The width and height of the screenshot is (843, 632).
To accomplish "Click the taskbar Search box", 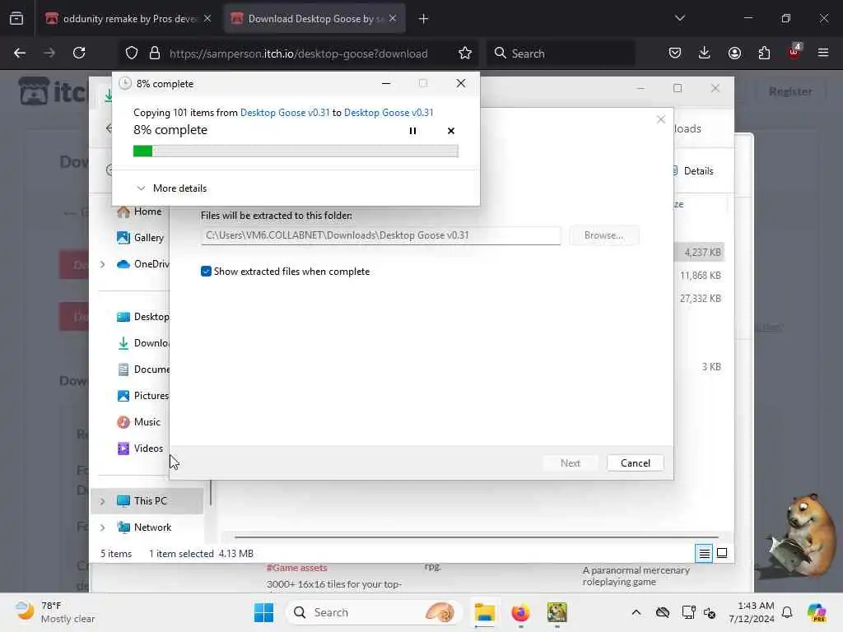I will pos(375,612).
